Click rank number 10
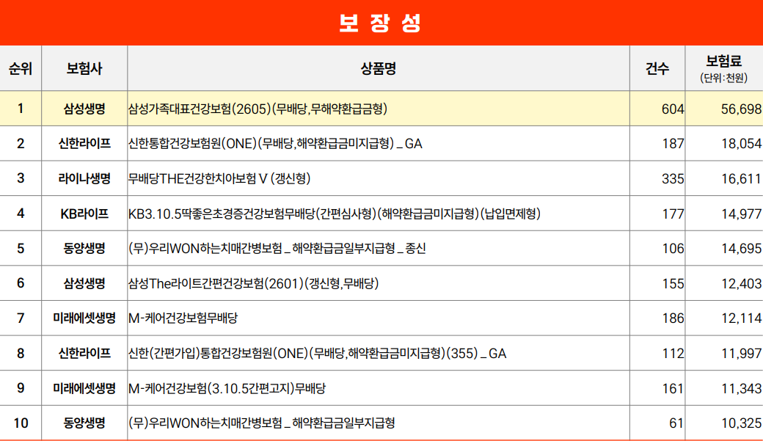This screenshot has height=441, width=763. click(x=21, y=423)
